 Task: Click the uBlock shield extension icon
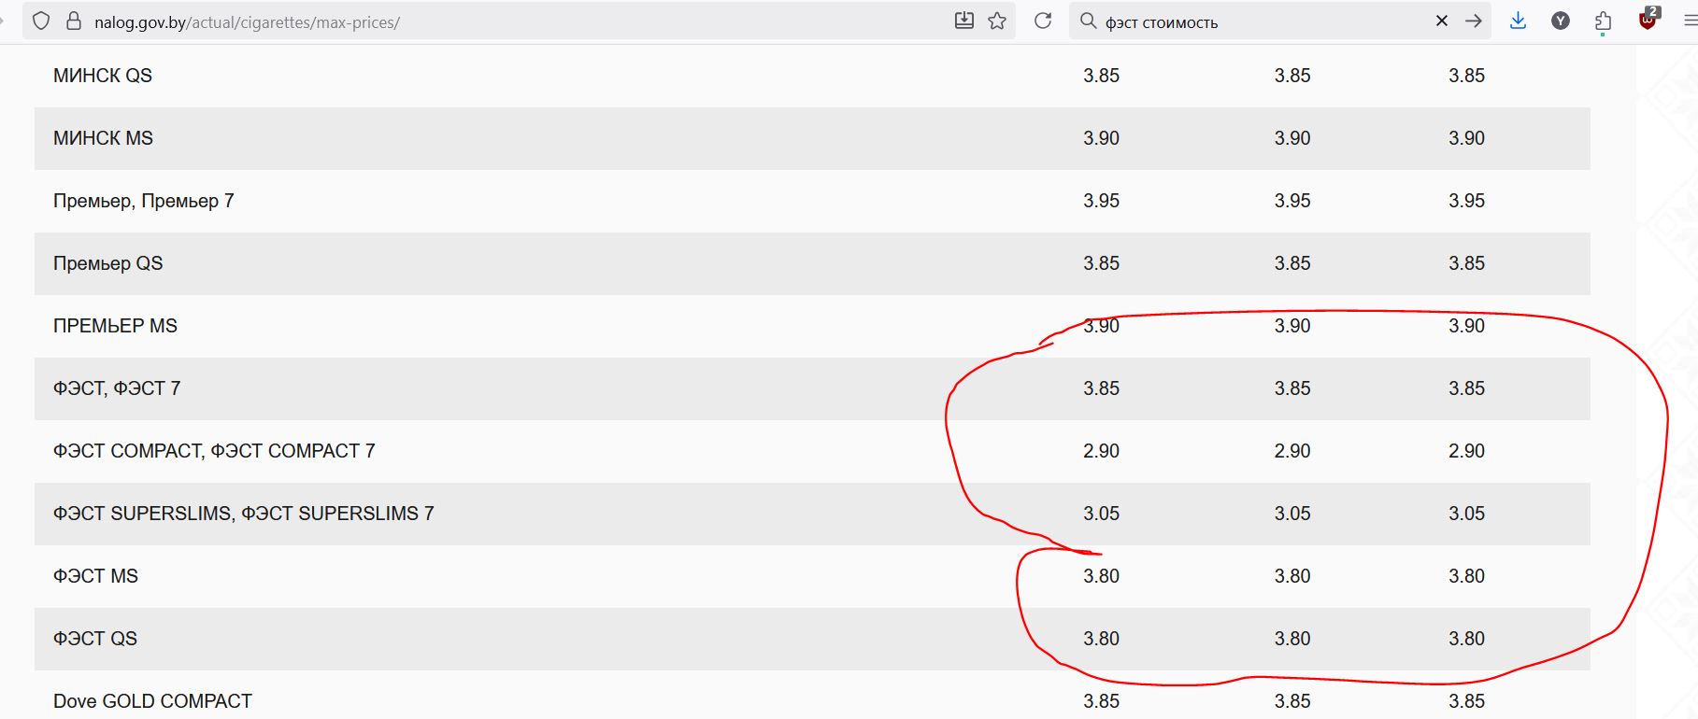tap(1648, 19)
